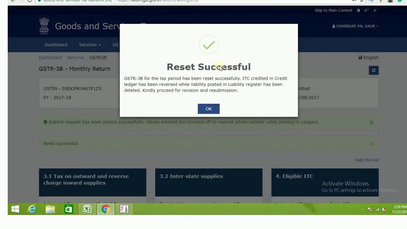Click the browser address bar URL

(x=157, y=1)
